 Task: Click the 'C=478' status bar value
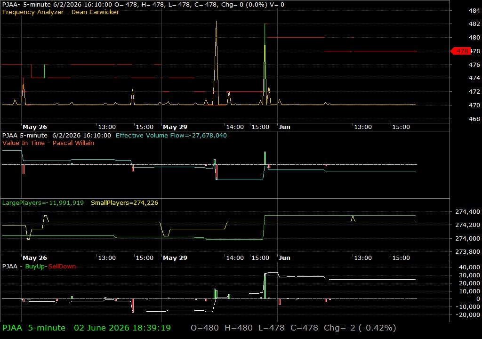coord(305,328)
